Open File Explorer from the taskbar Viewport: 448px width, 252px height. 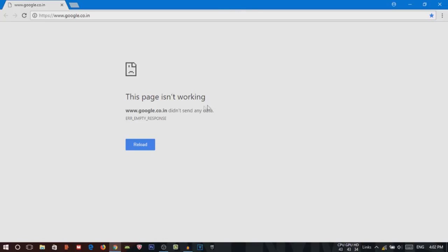[42, 247]
